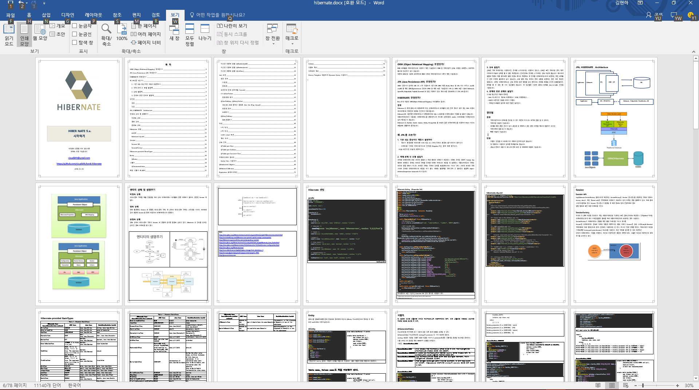
Task: Select Print Layout (인쇄 모양) view
Action: coord(24,35)
